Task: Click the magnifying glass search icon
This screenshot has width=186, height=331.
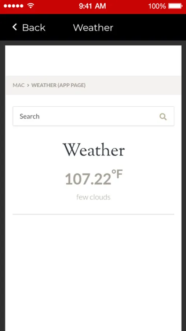Action: (x=163, y=117)
